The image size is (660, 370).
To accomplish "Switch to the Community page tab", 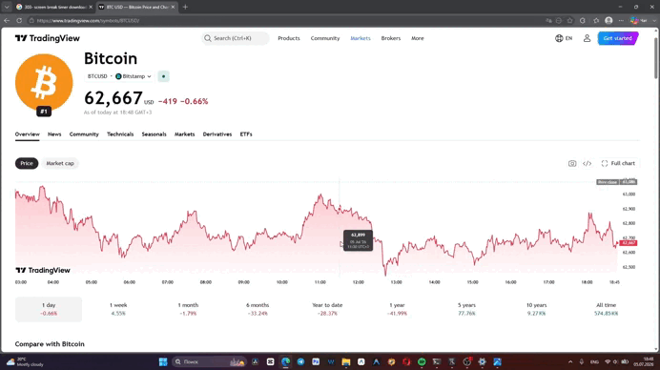I will pos(84,134).
